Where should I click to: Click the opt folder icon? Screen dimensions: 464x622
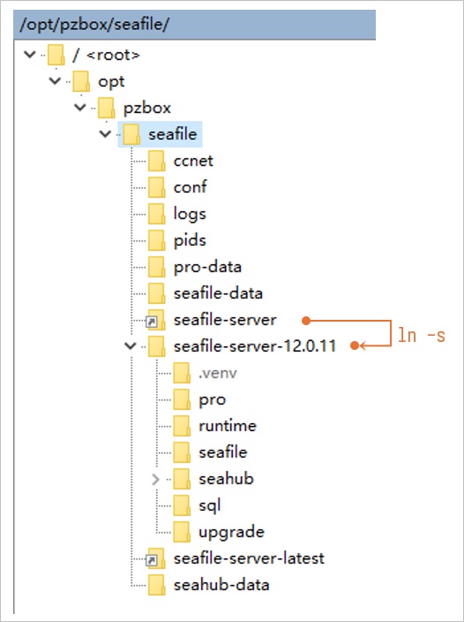click(81, 81)
